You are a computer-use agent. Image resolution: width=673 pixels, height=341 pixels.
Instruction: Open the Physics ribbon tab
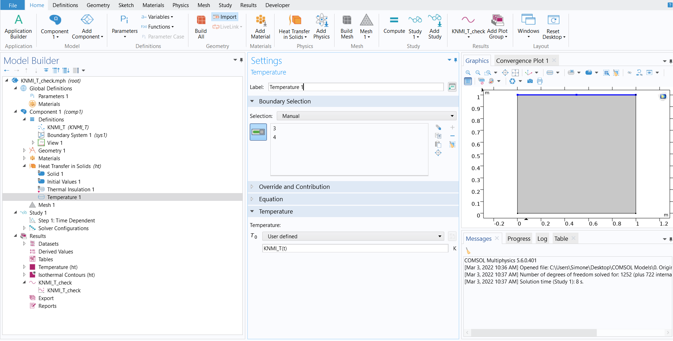coord(180,5)
